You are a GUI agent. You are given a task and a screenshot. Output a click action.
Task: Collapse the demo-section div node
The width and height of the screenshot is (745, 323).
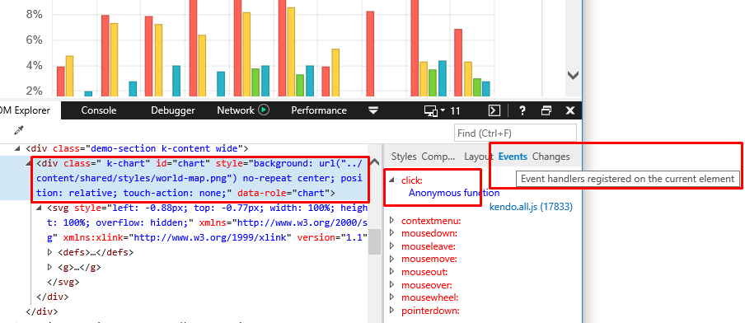coord(18,148)
